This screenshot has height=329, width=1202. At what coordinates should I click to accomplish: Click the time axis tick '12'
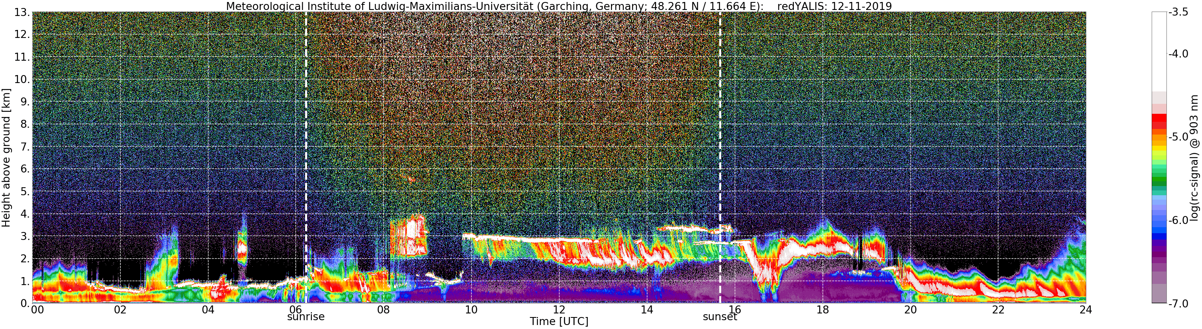(x=559, y=310)
